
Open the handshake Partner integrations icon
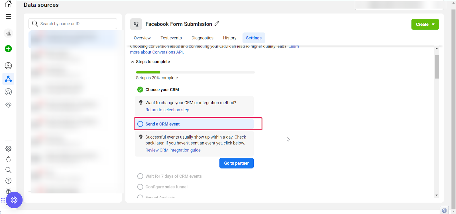pyautogui.click(x=8, y=105)
